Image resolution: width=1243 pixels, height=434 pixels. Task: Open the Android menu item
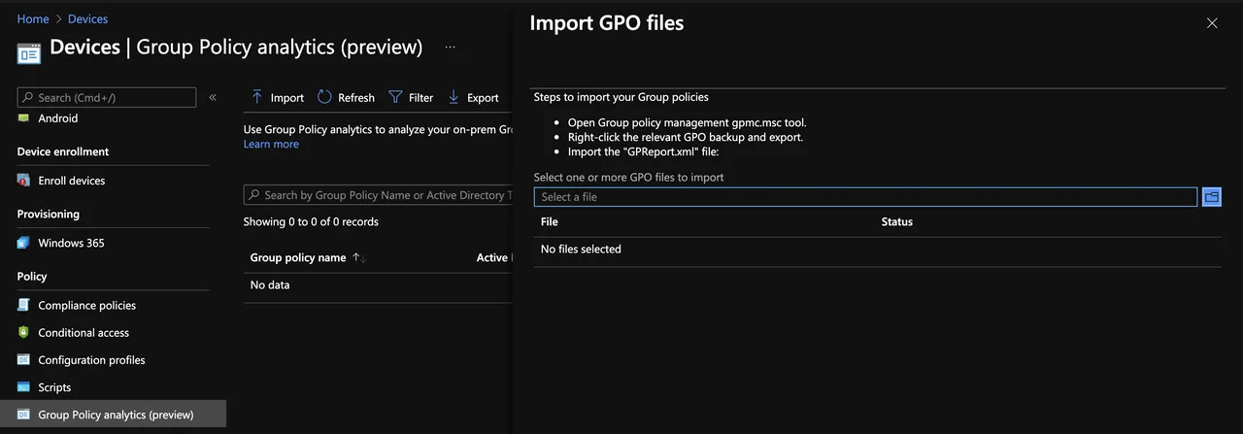[x=58, y=118]
